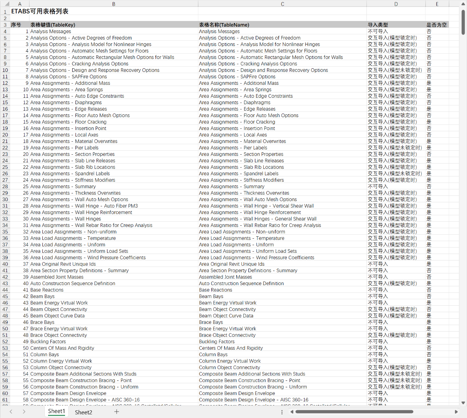Select column D header

click(x=396, y=4)
